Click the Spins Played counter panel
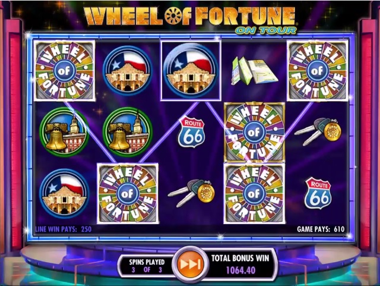The width and height of the screenshot is (380, 286). click(x=147, y=266)
